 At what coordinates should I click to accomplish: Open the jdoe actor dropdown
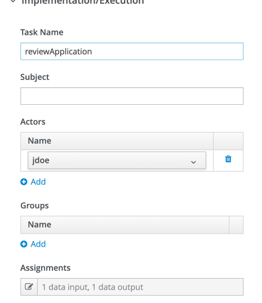(117, 160)
